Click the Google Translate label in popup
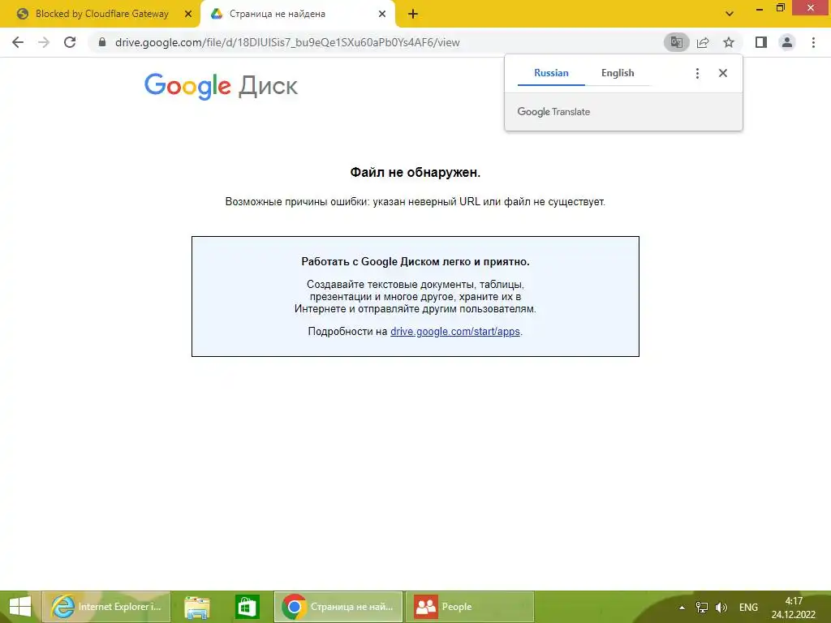This screenshot has width=831, height=623. (x=553, y=112)
